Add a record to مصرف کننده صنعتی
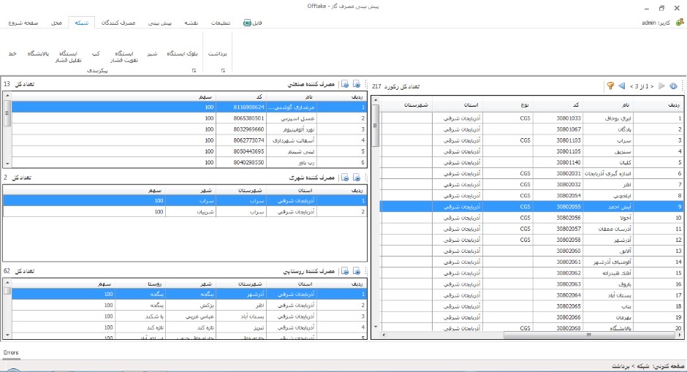This screenshot has width=687, height=372. (x=356, y=85)
